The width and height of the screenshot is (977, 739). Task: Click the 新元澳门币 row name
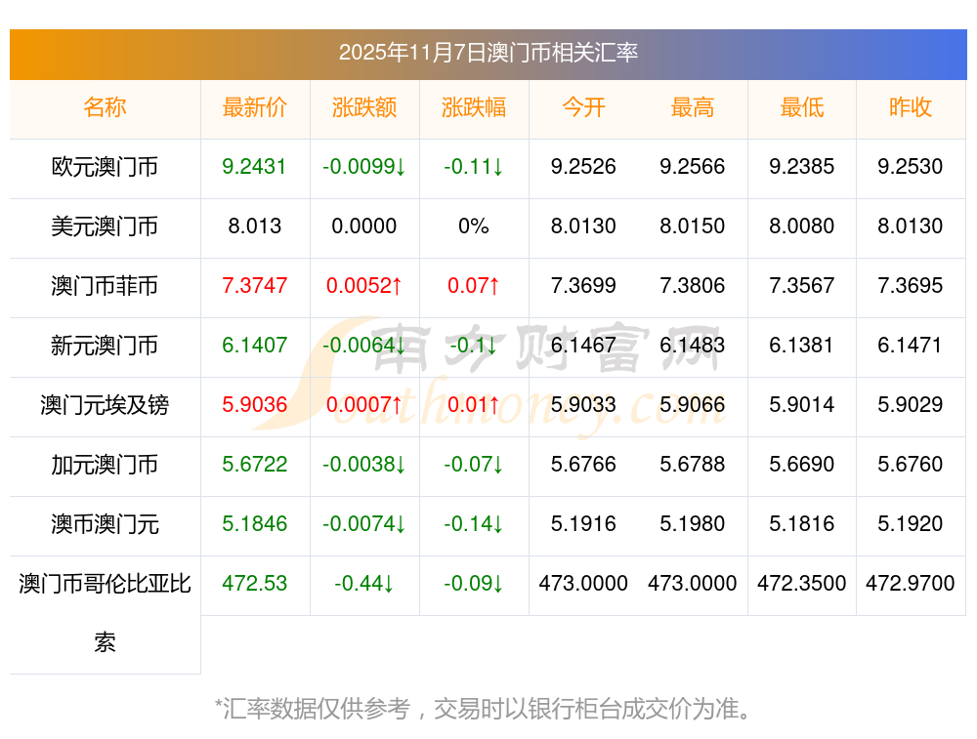[x=105, y=346]
